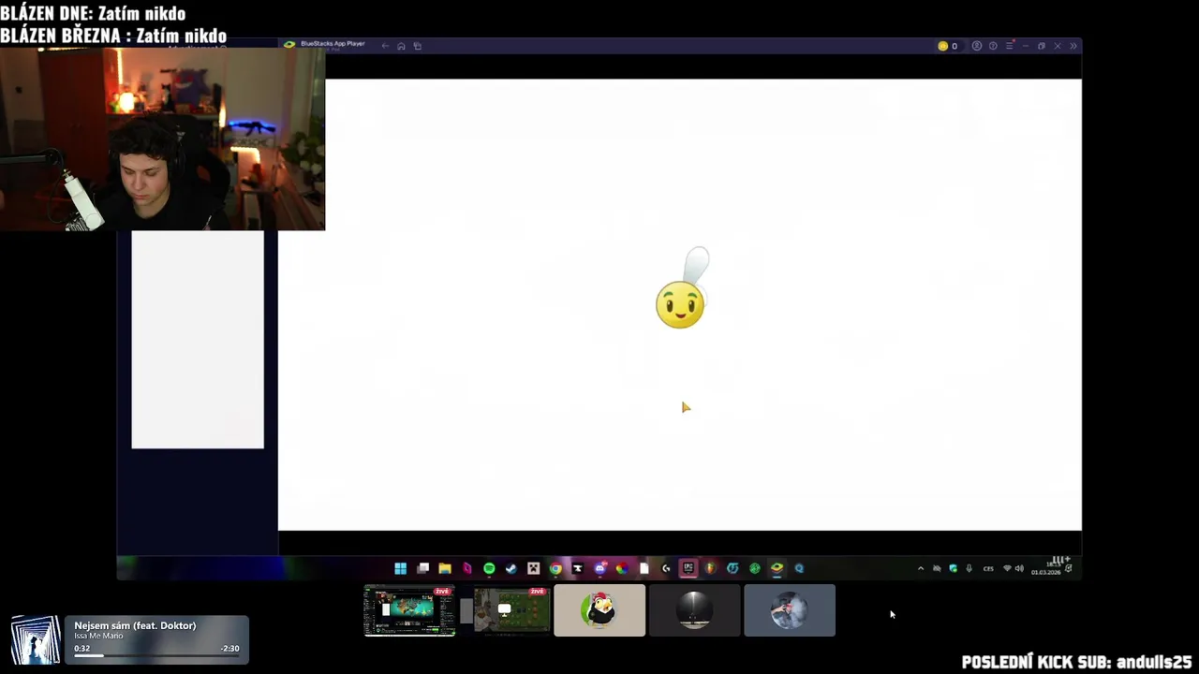Open the colorful circle app in taskbar
This screenshot has width=1199, height=674.
tap(622, 568)
